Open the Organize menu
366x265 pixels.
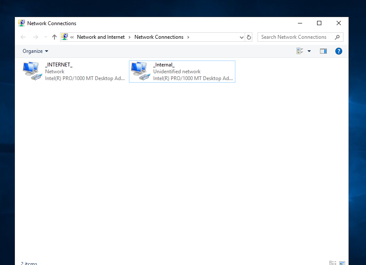point(35,51)
